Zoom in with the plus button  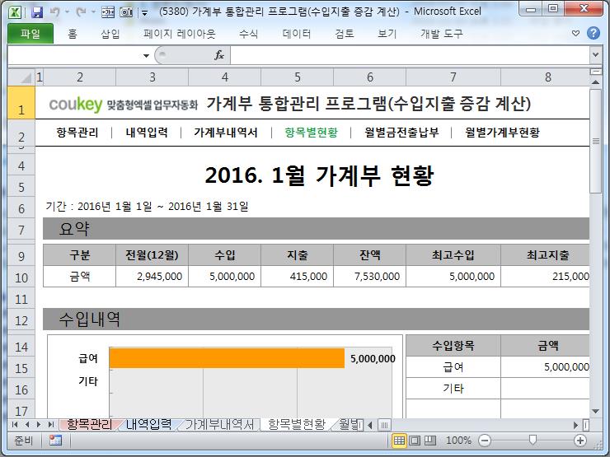[580, 441]
